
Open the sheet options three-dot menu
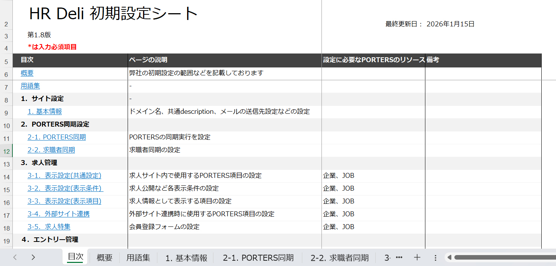[x=436, y=258]
